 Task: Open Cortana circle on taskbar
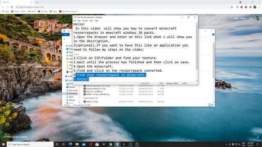point(57,144)
